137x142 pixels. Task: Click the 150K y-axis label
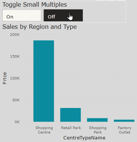15,57
